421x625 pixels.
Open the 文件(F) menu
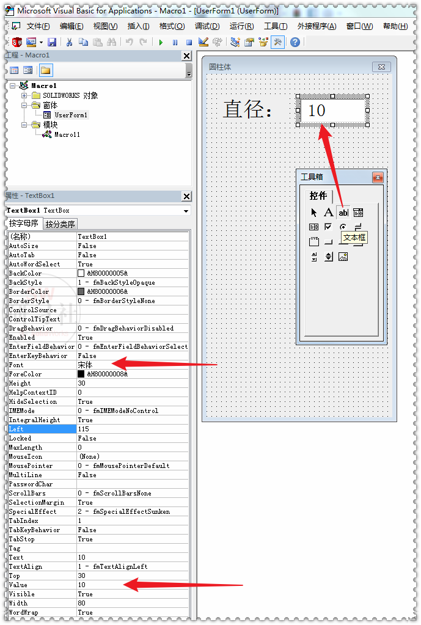(x=38, y=26)
